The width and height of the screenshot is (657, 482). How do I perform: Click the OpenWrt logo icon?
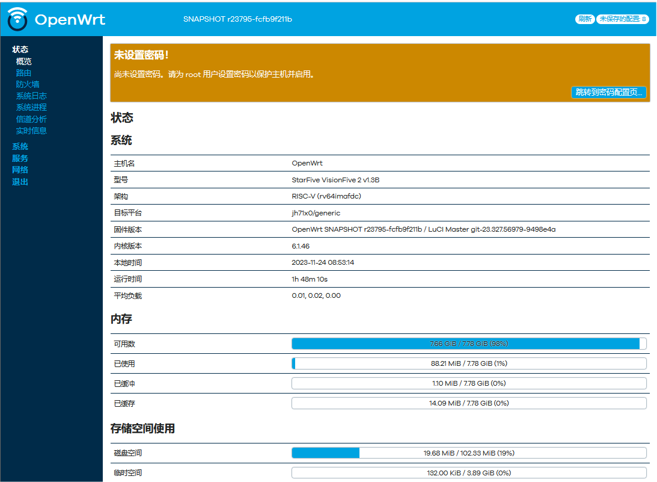pos(18,19)
